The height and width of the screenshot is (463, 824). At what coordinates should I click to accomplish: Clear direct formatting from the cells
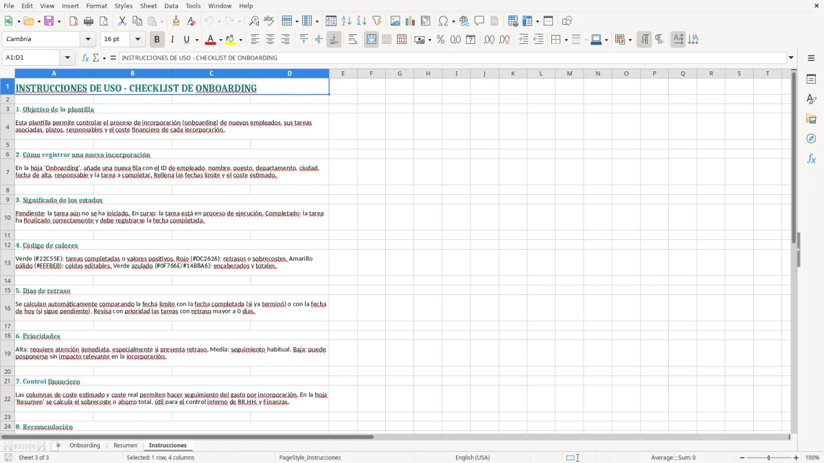[x=192, y=21]
